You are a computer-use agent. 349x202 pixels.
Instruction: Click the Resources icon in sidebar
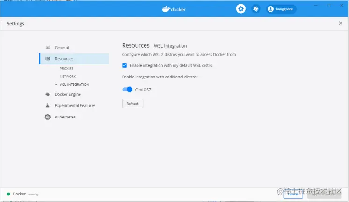[x=48, y=59]
